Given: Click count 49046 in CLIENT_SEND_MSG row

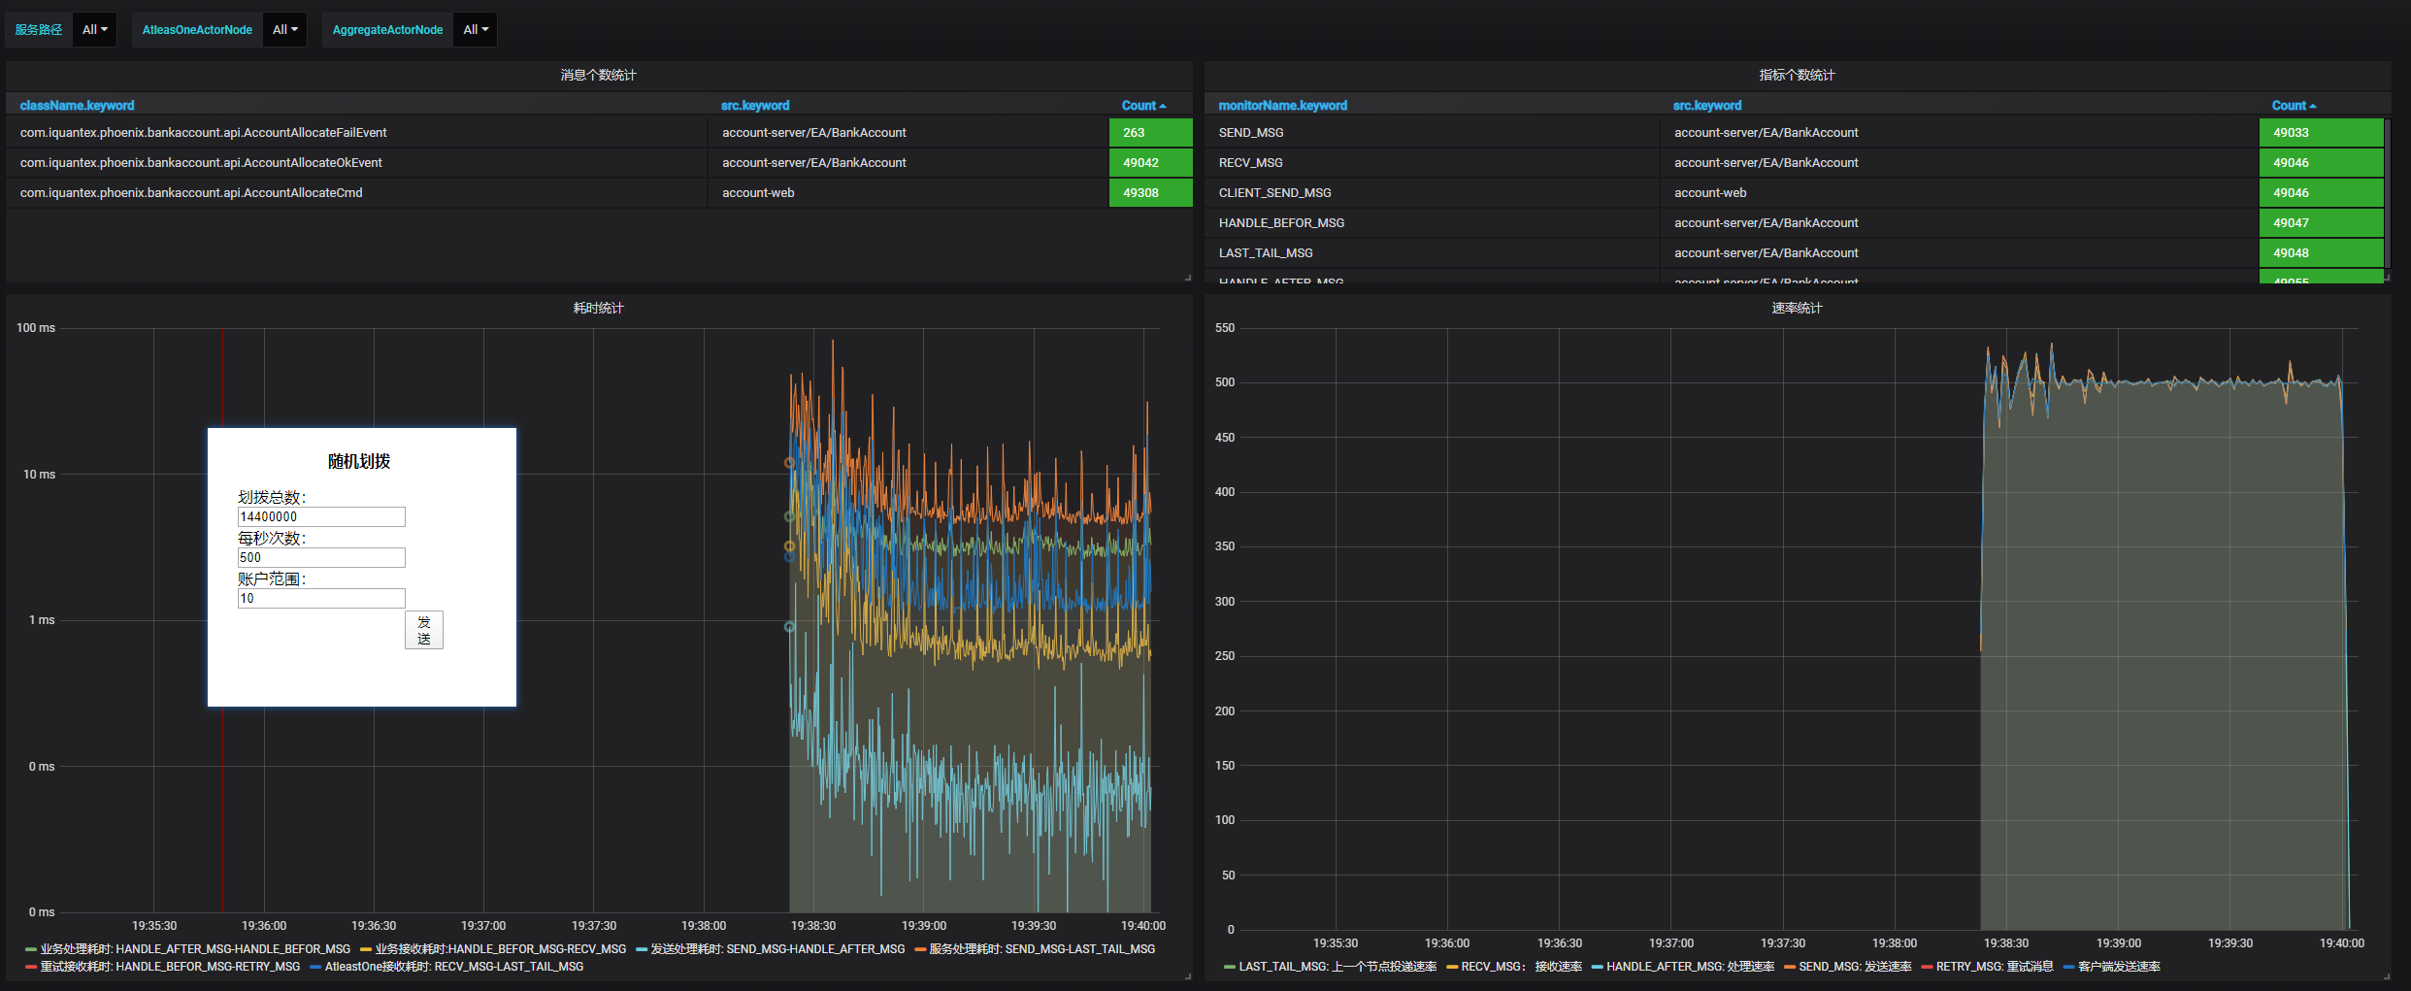Looking at the screenshot, I should coord(2321,193).
